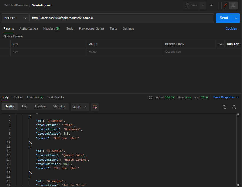
Task: Click the "GIH Sdn. Bhd." vendor value
Action: 66,168
